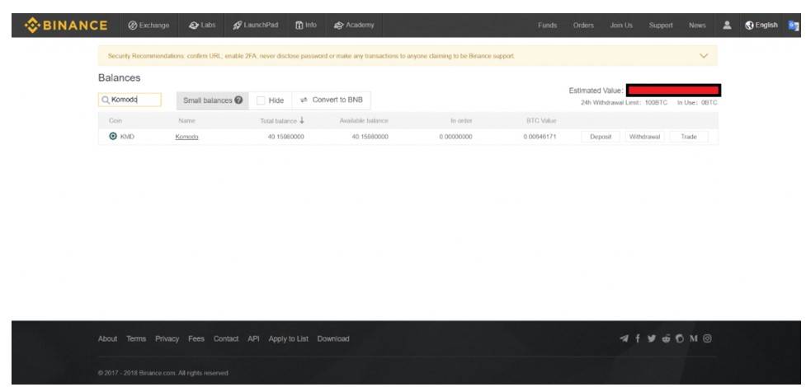Select the In order value 0.00000000
The height and width of the screenshot is (387, 806).
[456, 137]
